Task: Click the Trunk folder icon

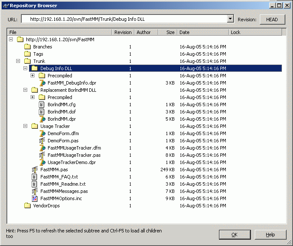Action: pyautogui.click(x=27, y=61)
